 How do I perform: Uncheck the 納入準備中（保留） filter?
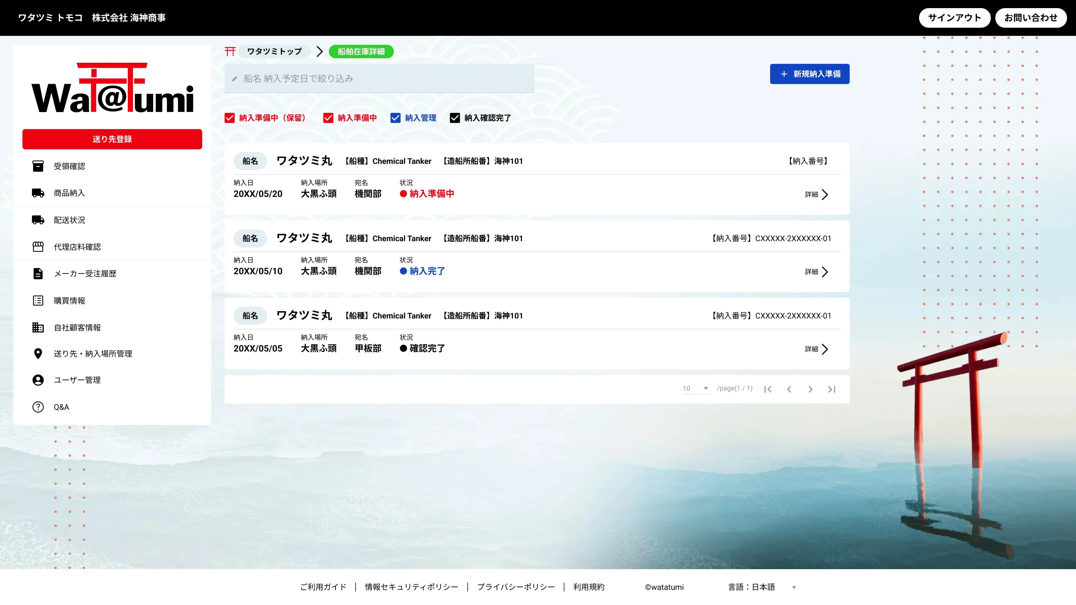(230, 118)
